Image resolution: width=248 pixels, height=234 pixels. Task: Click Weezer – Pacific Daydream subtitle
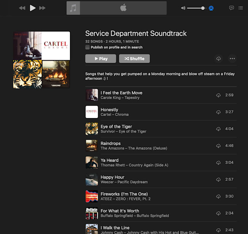coord(124,182)
